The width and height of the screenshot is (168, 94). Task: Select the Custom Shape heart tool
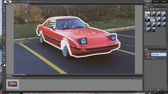pos(4,55)
